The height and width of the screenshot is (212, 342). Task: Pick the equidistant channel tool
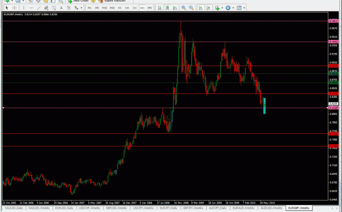(x=46, y=8)
